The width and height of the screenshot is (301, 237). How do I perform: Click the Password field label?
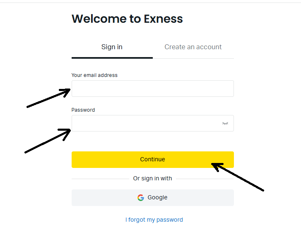point(83,110)
